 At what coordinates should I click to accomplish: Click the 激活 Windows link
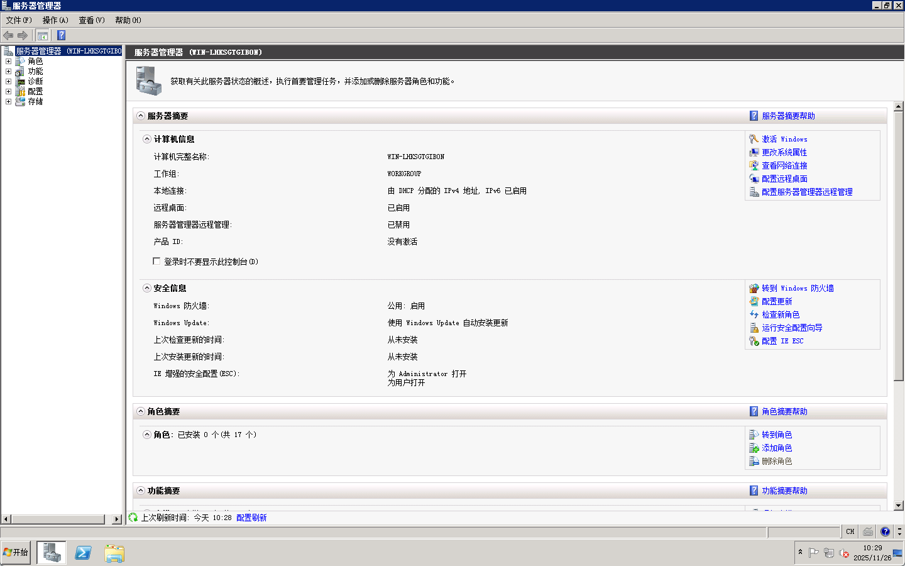(785, 139)
